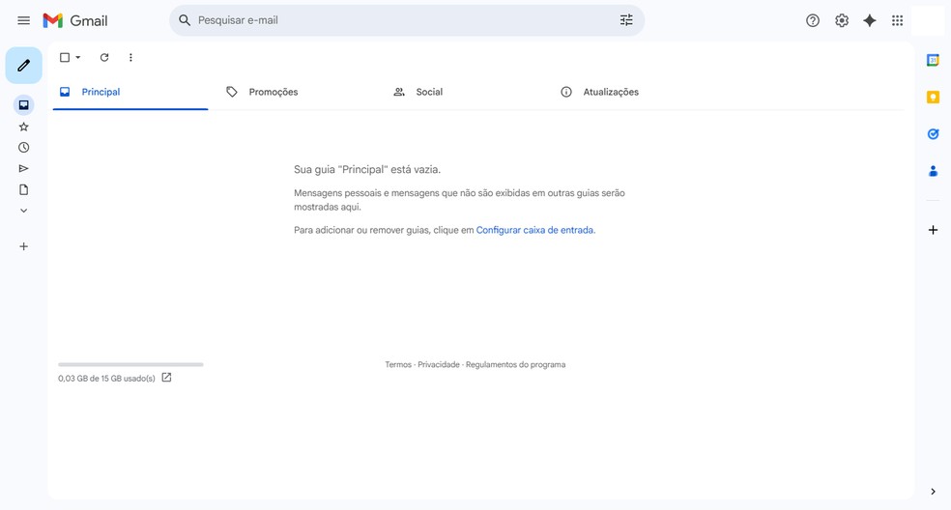Switch to the Principal tab
This screenshot has height=510, width=951.
[130, 92]
